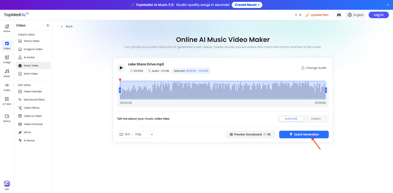The image size is (393, 193).
Task: Click the 'Tell me about your music video idea' text
Action: [143, 119]
